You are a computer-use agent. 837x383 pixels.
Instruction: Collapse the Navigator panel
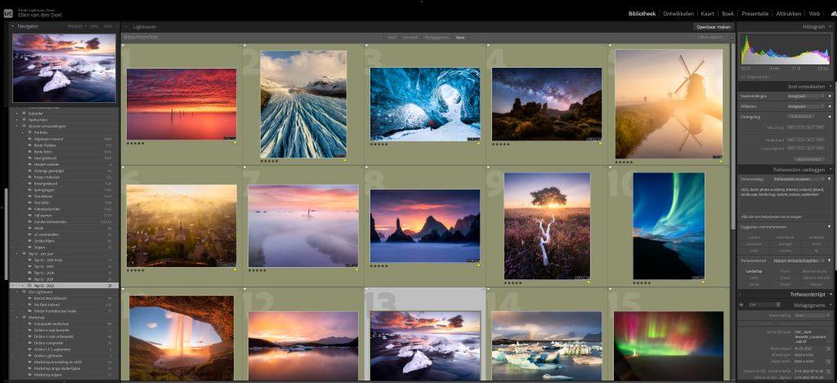point(13,26)
